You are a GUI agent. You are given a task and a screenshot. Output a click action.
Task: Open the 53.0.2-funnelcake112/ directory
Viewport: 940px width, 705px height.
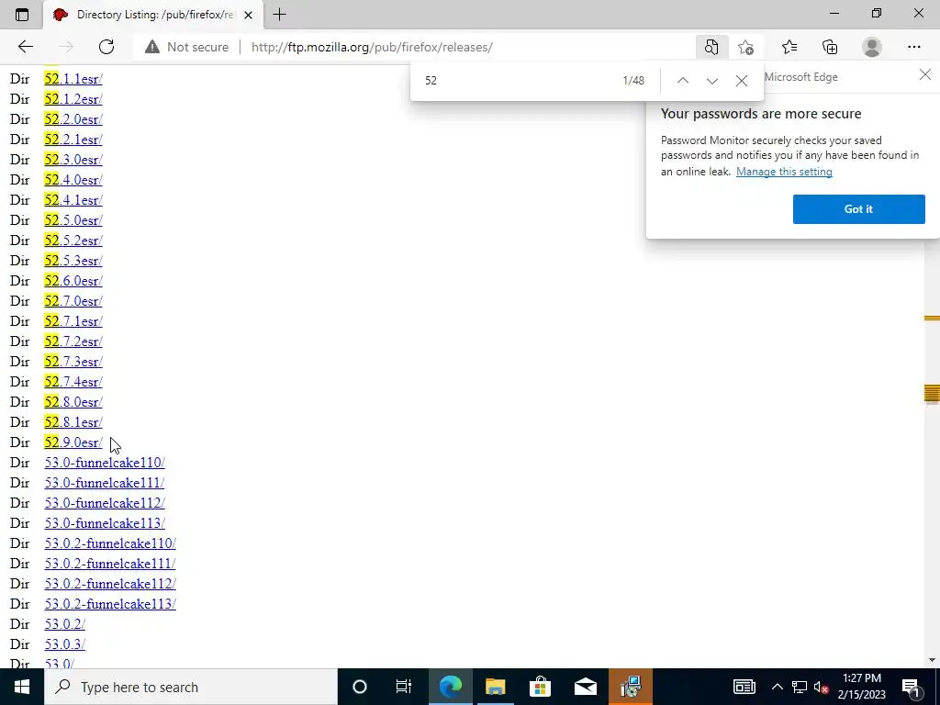[110, 583]
